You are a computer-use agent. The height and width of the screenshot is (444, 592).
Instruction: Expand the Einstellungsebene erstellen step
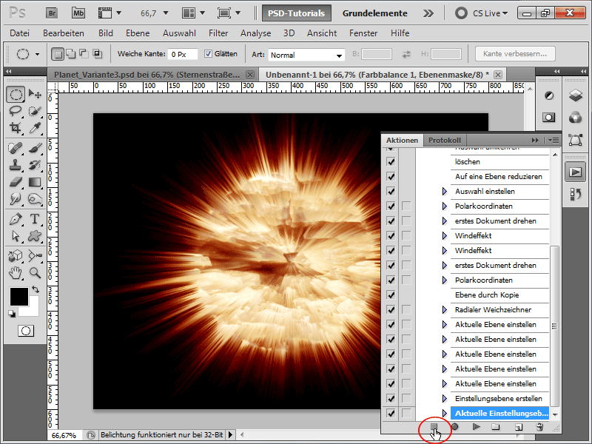point(445,398)
